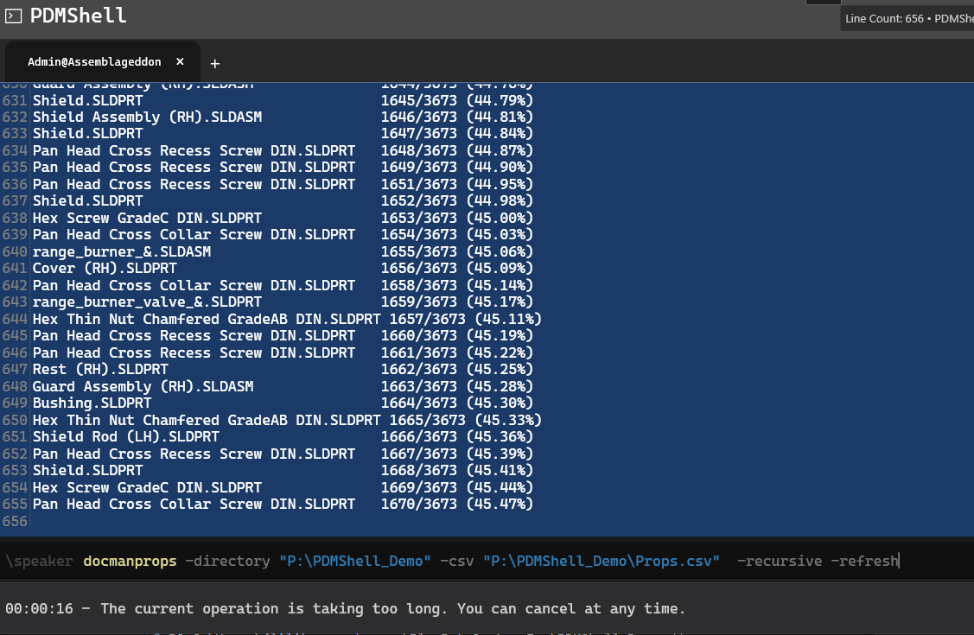Image resolution: width=974 pixels, height=635 pixels.
Task: Select the Bushing.SLDPRT output line
Action: point(92,403)
